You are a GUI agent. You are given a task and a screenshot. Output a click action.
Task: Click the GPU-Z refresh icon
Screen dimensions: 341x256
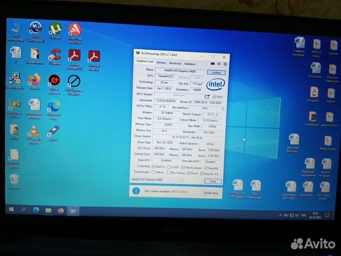pos(219,64)
